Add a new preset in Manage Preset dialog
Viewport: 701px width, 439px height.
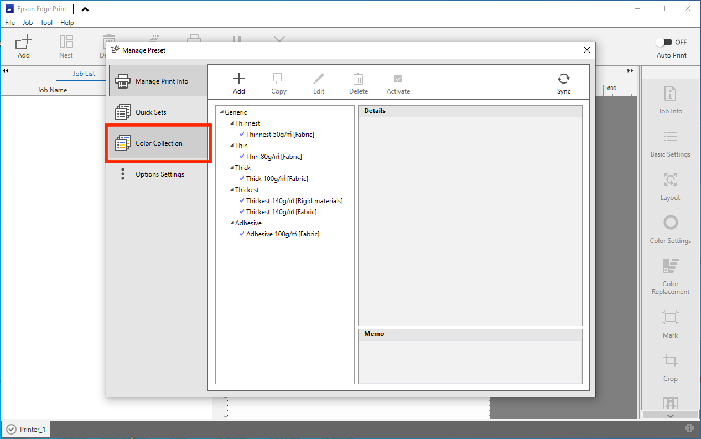[x=239, y=79]
